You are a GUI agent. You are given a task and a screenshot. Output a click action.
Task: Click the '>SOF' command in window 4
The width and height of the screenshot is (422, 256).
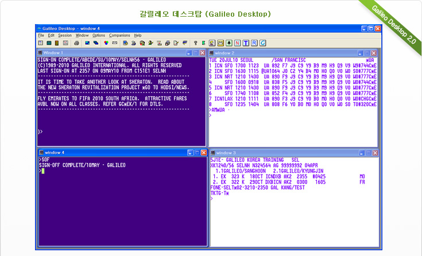[x=44, y=160]
